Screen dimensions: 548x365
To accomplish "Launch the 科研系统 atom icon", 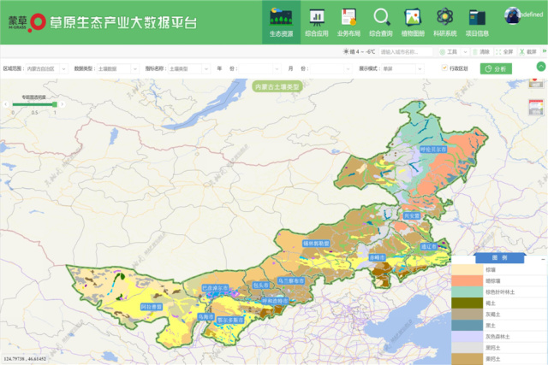I will 444,16.
